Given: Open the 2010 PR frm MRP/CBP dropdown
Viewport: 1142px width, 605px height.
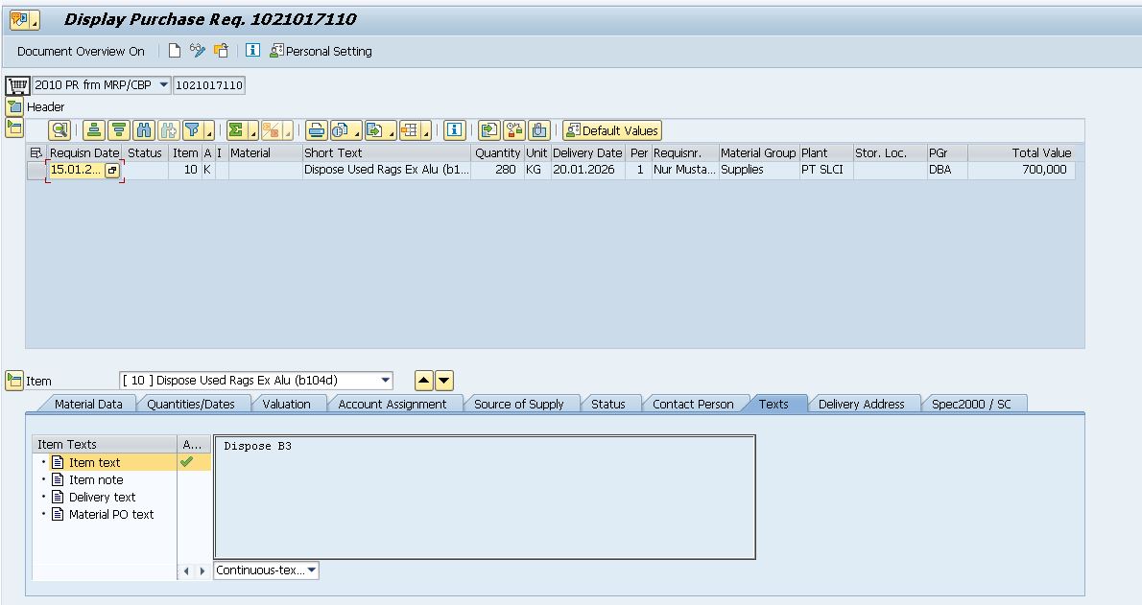Looking at the screenshot, I should pos(163,85).
